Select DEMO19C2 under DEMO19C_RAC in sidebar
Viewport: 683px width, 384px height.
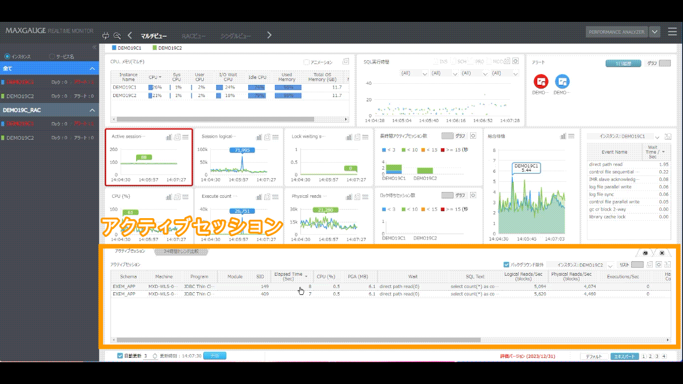tap(20, 138)
